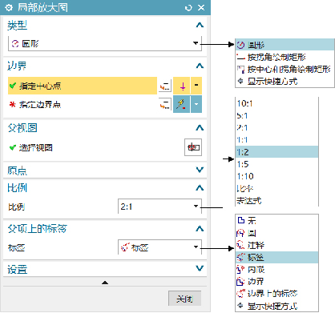The width and height of the screenshot is (335, 313).
Task: Choose scale 1:10
Action: point(276,176)
